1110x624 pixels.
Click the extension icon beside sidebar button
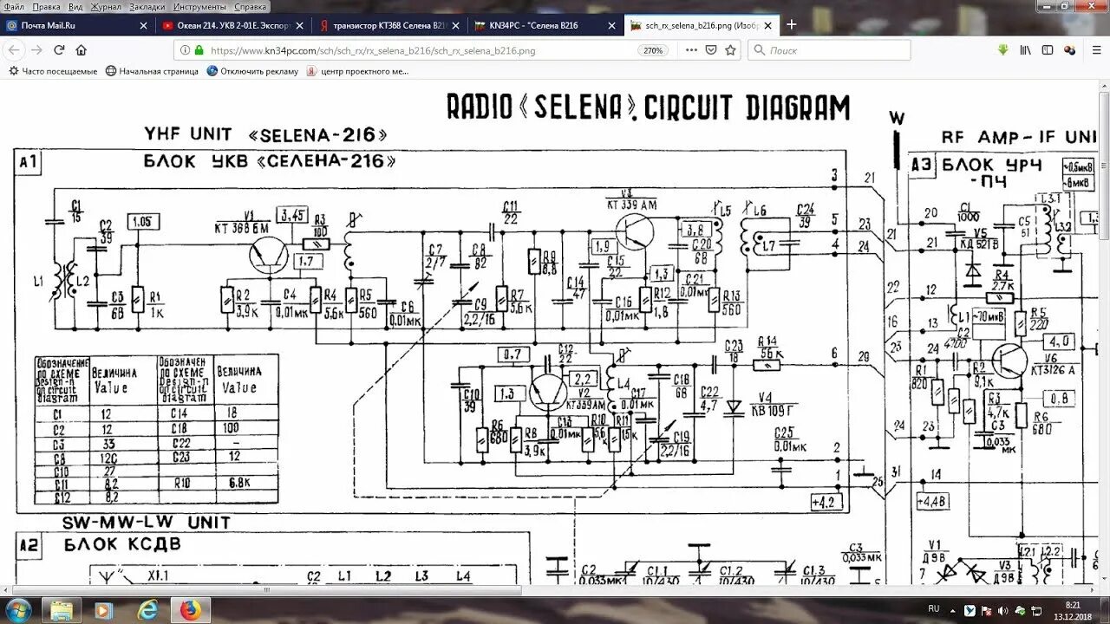(x=1069, y=50)
